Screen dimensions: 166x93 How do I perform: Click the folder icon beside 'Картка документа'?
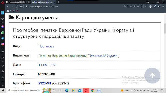(x=11, y=17)
